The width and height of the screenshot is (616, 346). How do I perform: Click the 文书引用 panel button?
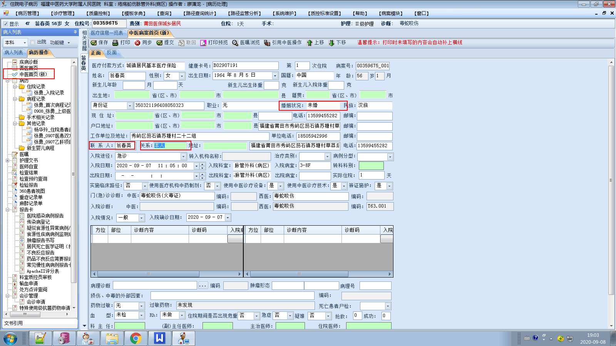tap(40, 323)
